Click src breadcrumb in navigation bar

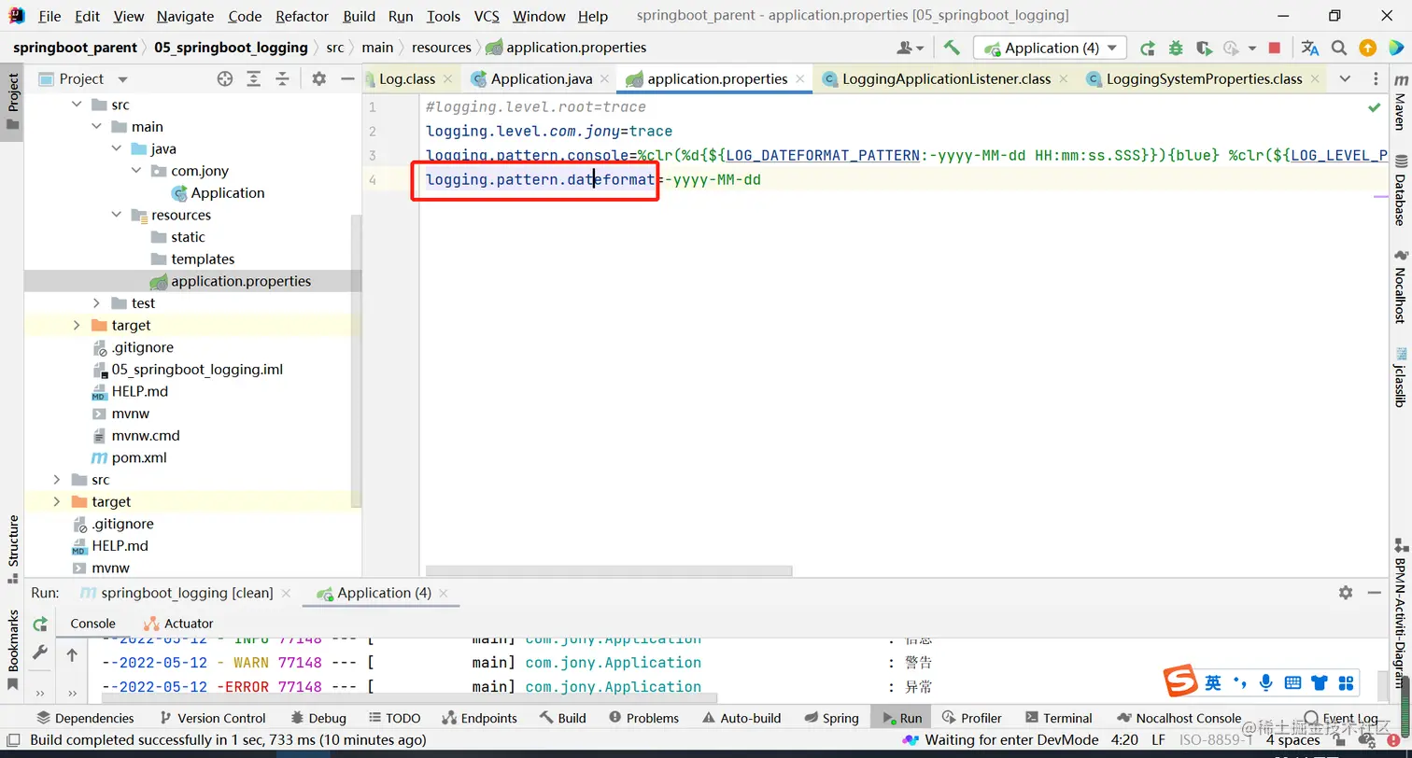[x=335, y=48]
